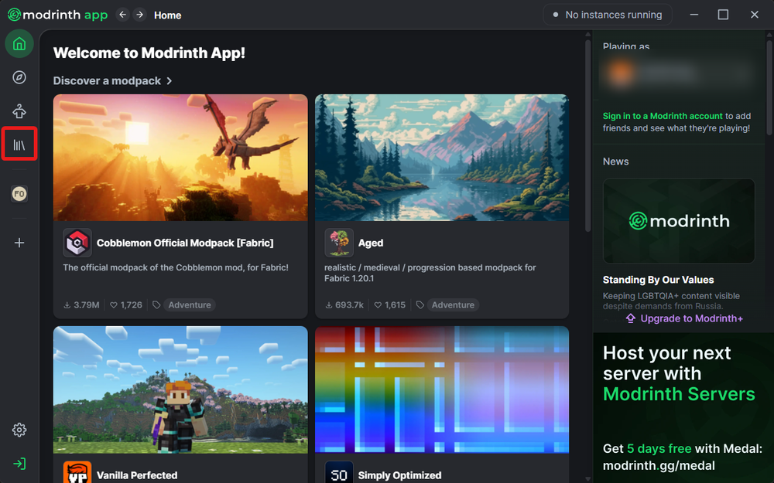Add a new instance with the plus icon
774x483 pixels.
tap(19, 242)
